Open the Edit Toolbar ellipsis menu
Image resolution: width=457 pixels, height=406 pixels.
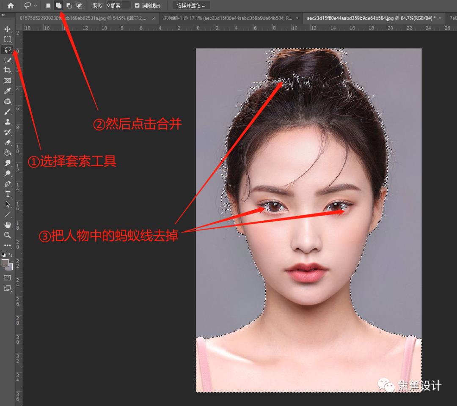coord(8,245)
